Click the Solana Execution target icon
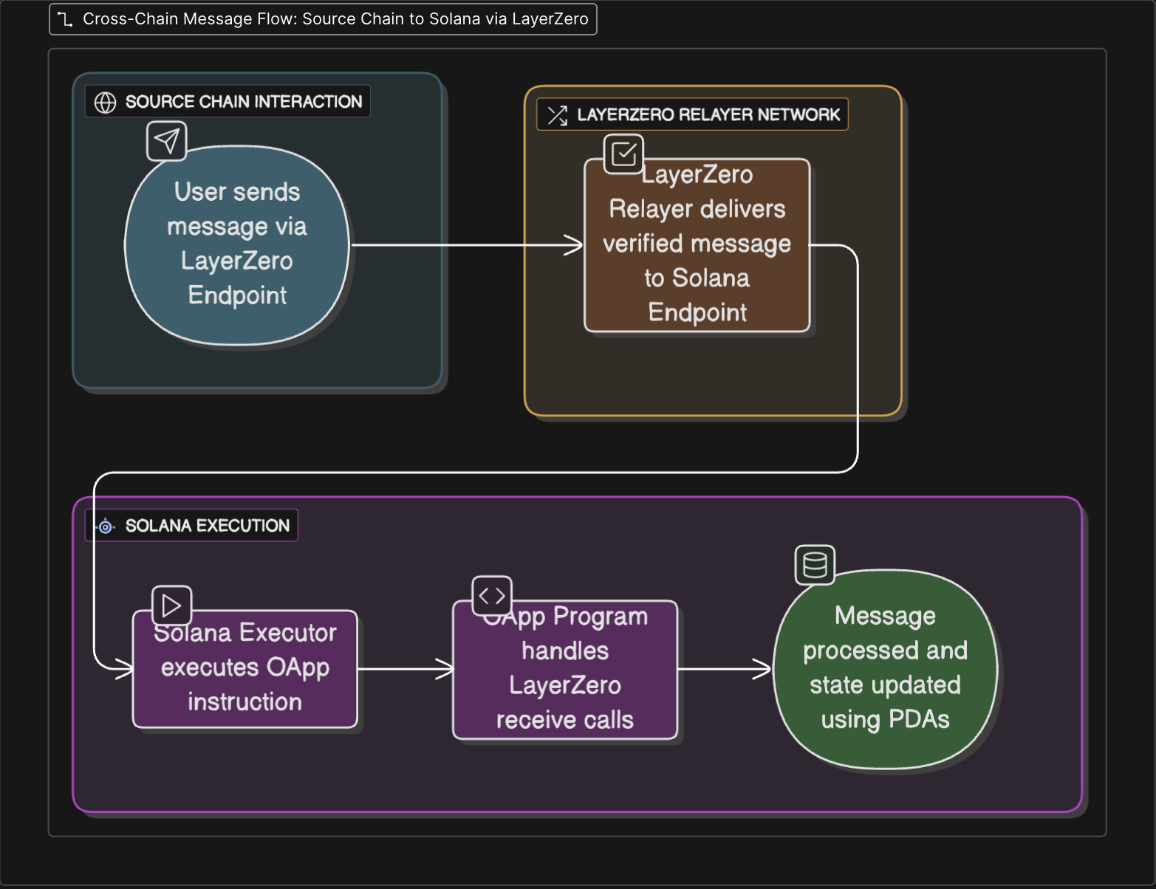This screenshot has width=1156, height=889. pos(106,526)
